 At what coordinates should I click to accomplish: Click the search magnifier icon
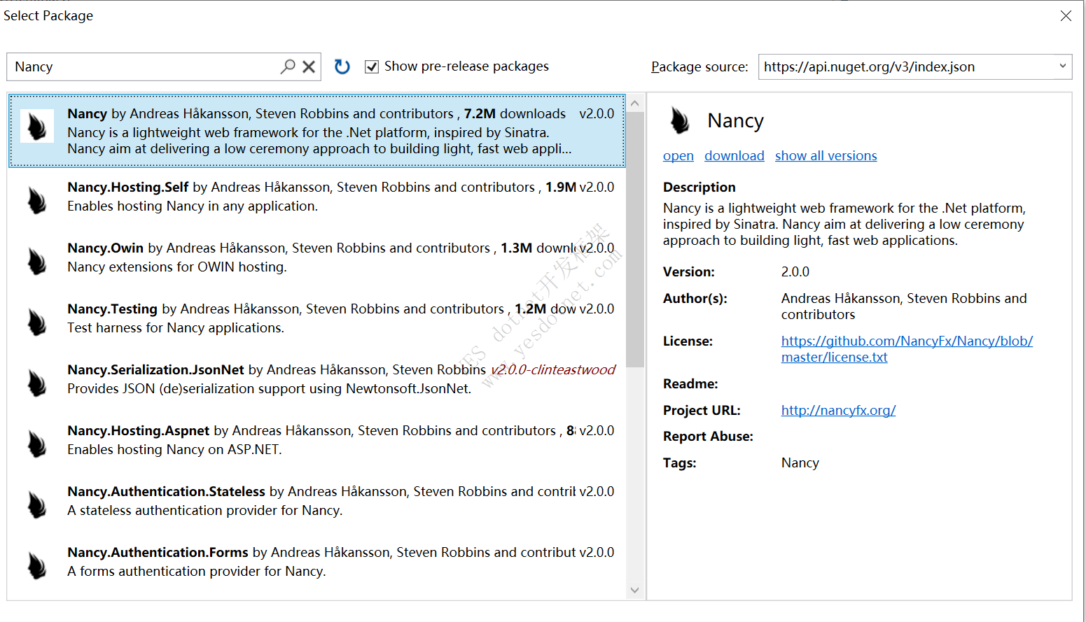(288, 66)
